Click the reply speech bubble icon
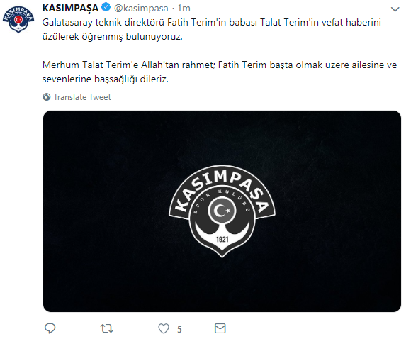 click(50, 328)
